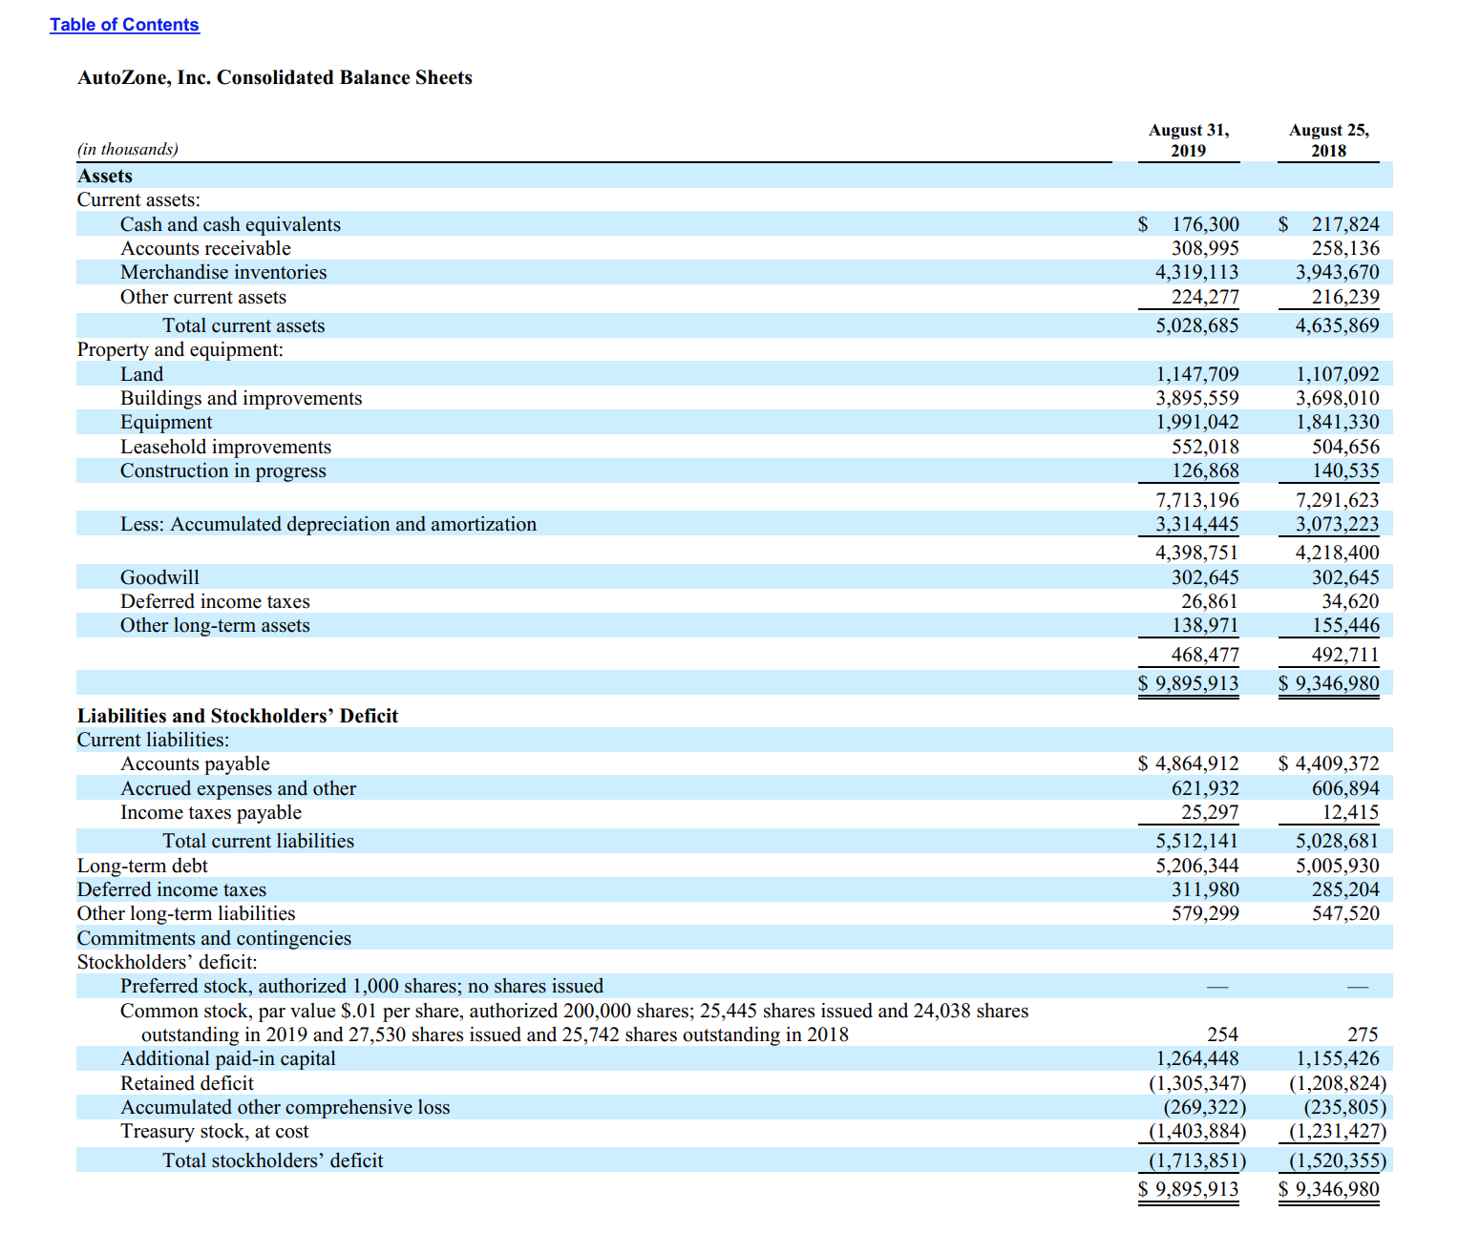Click the 'Cash and cash equivalents' row label
Viewport: 1480px width, 1233px height.
[230, 224]
